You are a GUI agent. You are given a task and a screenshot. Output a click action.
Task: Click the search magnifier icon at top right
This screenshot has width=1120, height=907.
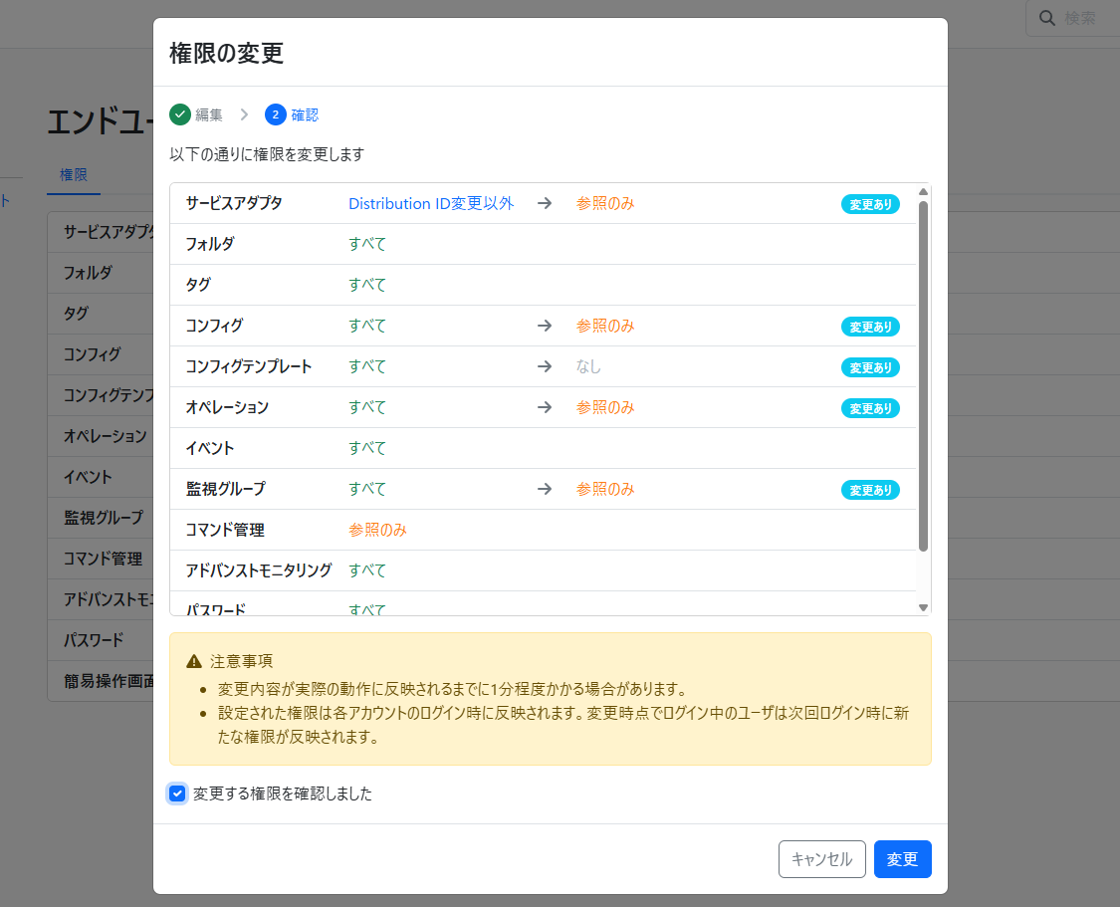point(1047,18)
